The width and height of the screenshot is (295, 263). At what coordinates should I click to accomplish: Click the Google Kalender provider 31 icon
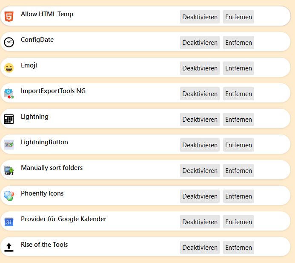click(x=9, y=222)
